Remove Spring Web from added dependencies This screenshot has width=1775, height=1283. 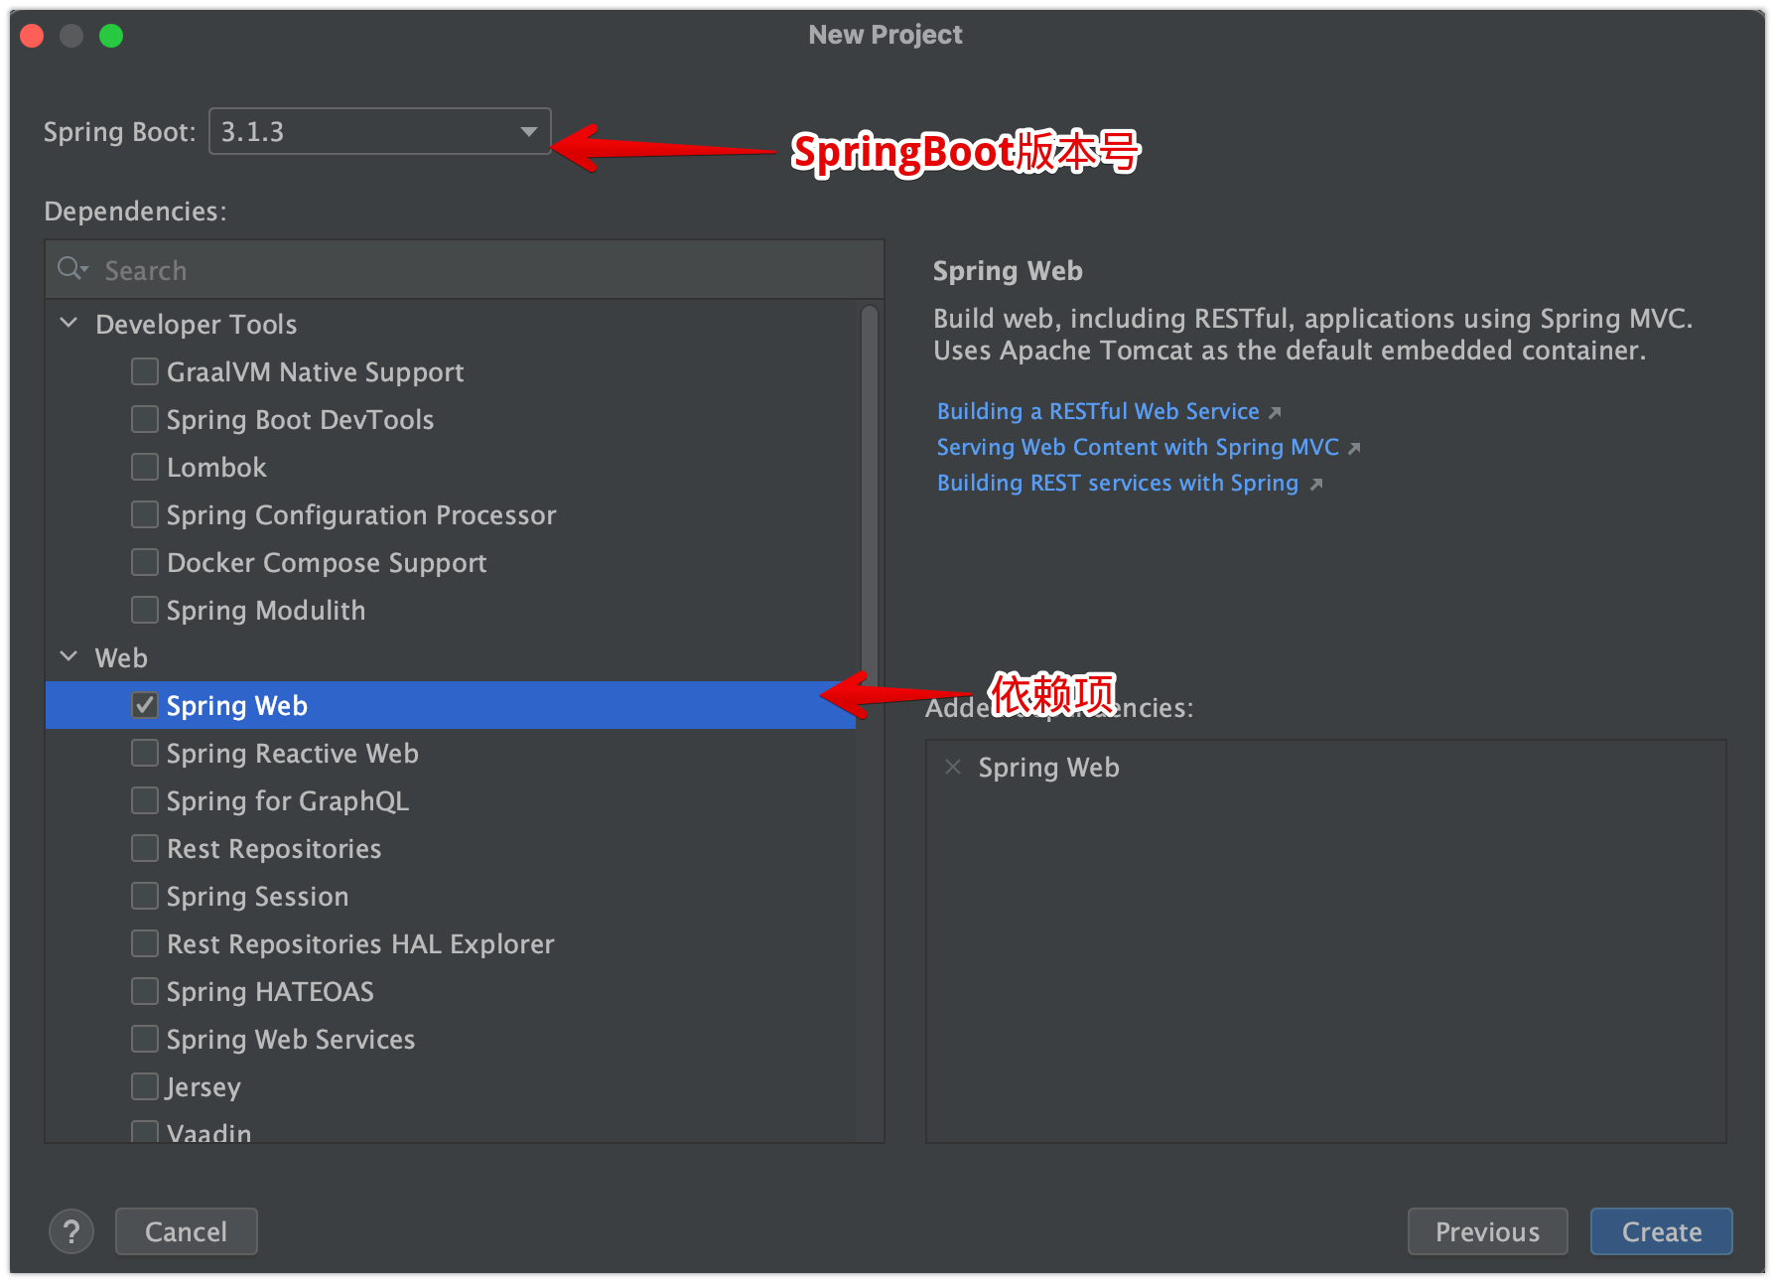pos(953,767)
